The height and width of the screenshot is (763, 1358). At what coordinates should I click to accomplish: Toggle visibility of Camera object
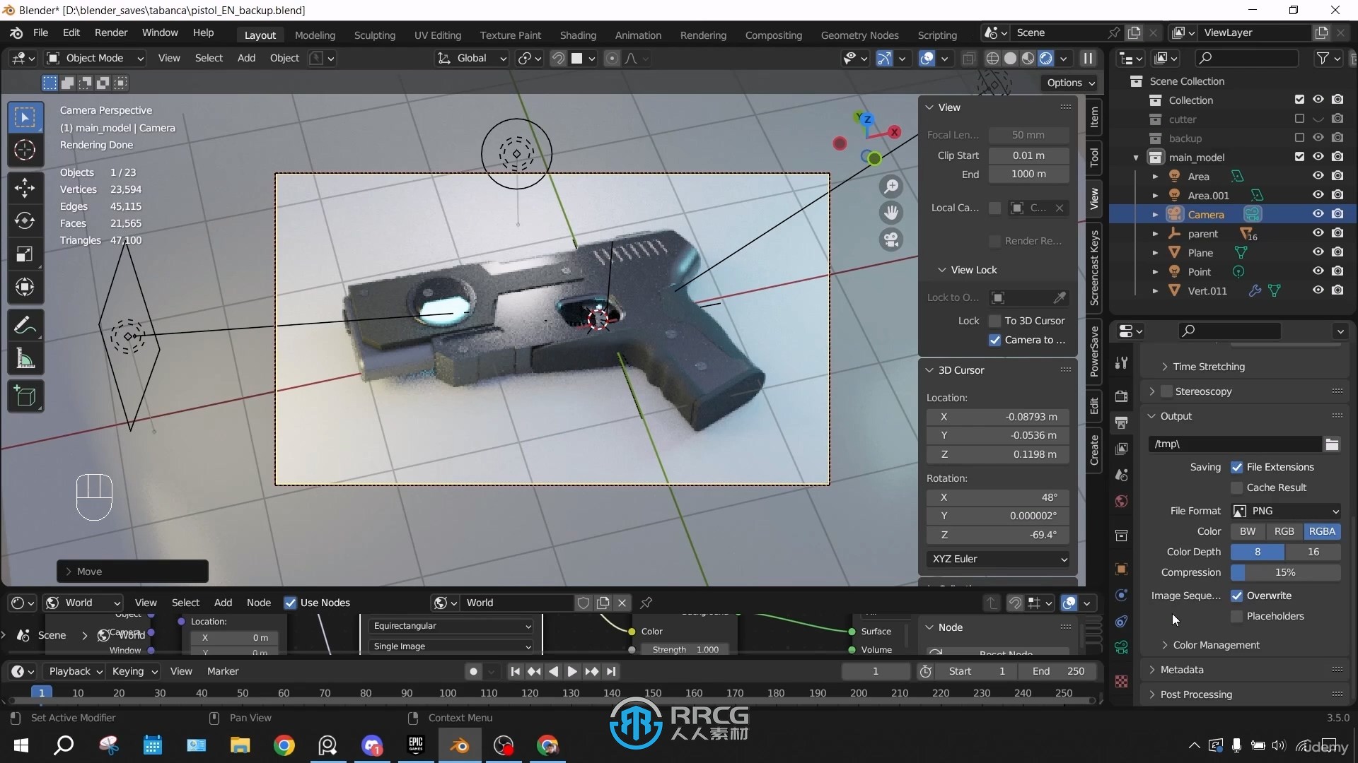pyautogui.click(x=1318, y=214)
